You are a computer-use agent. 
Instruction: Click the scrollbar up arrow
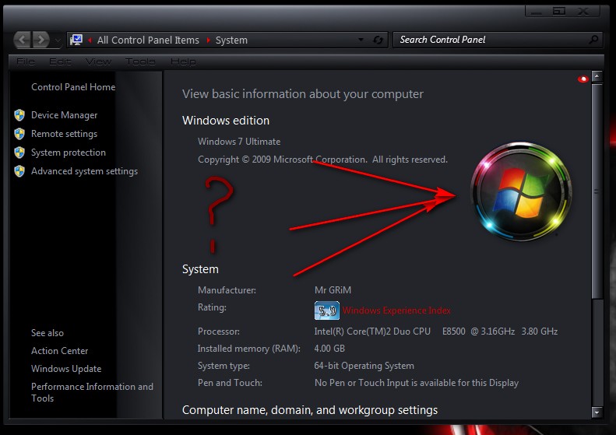pos(597,76)
